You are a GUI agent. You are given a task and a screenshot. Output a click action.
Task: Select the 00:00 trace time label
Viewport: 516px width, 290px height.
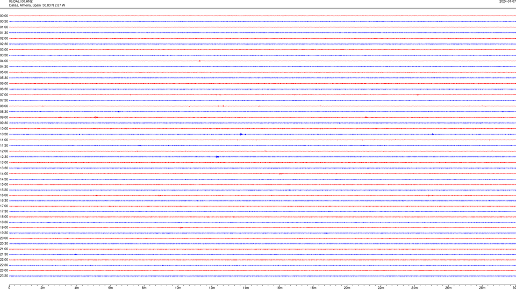point(4,16)
